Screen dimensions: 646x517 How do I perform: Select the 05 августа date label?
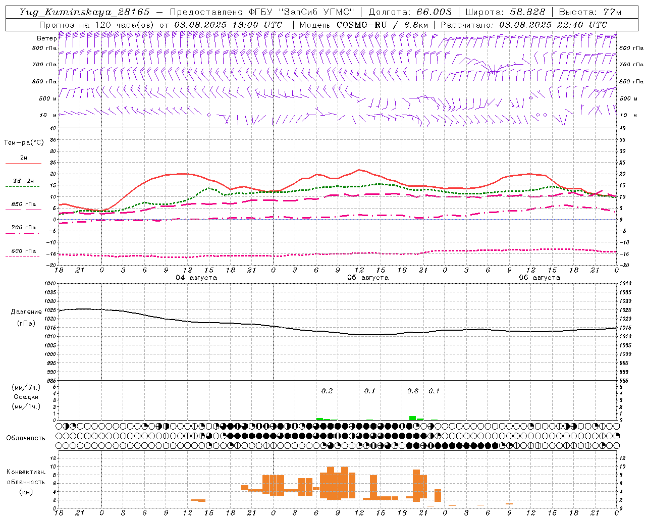pyautogui.click(x=368, y=278)
